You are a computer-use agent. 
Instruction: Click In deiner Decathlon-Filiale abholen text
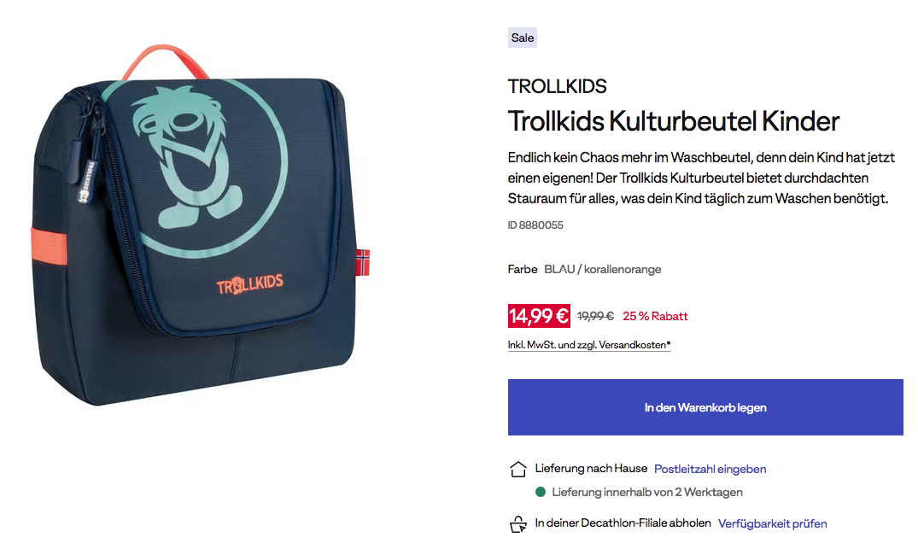tap(623, 523)
